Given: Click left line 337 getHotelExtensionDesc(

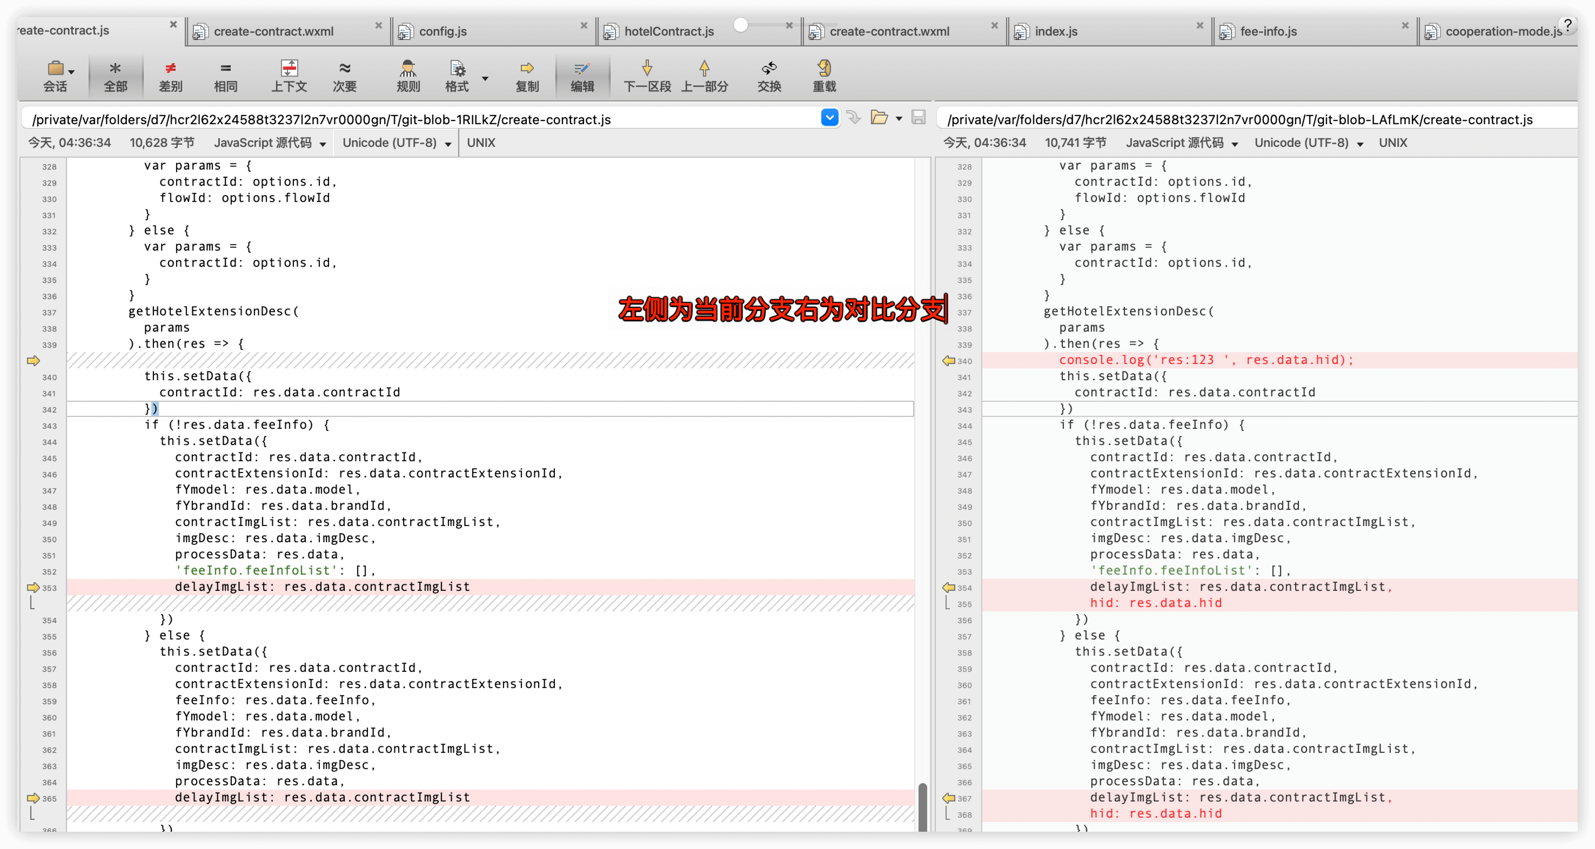Looking at the screenshot, I should click(x=213, y=311).
